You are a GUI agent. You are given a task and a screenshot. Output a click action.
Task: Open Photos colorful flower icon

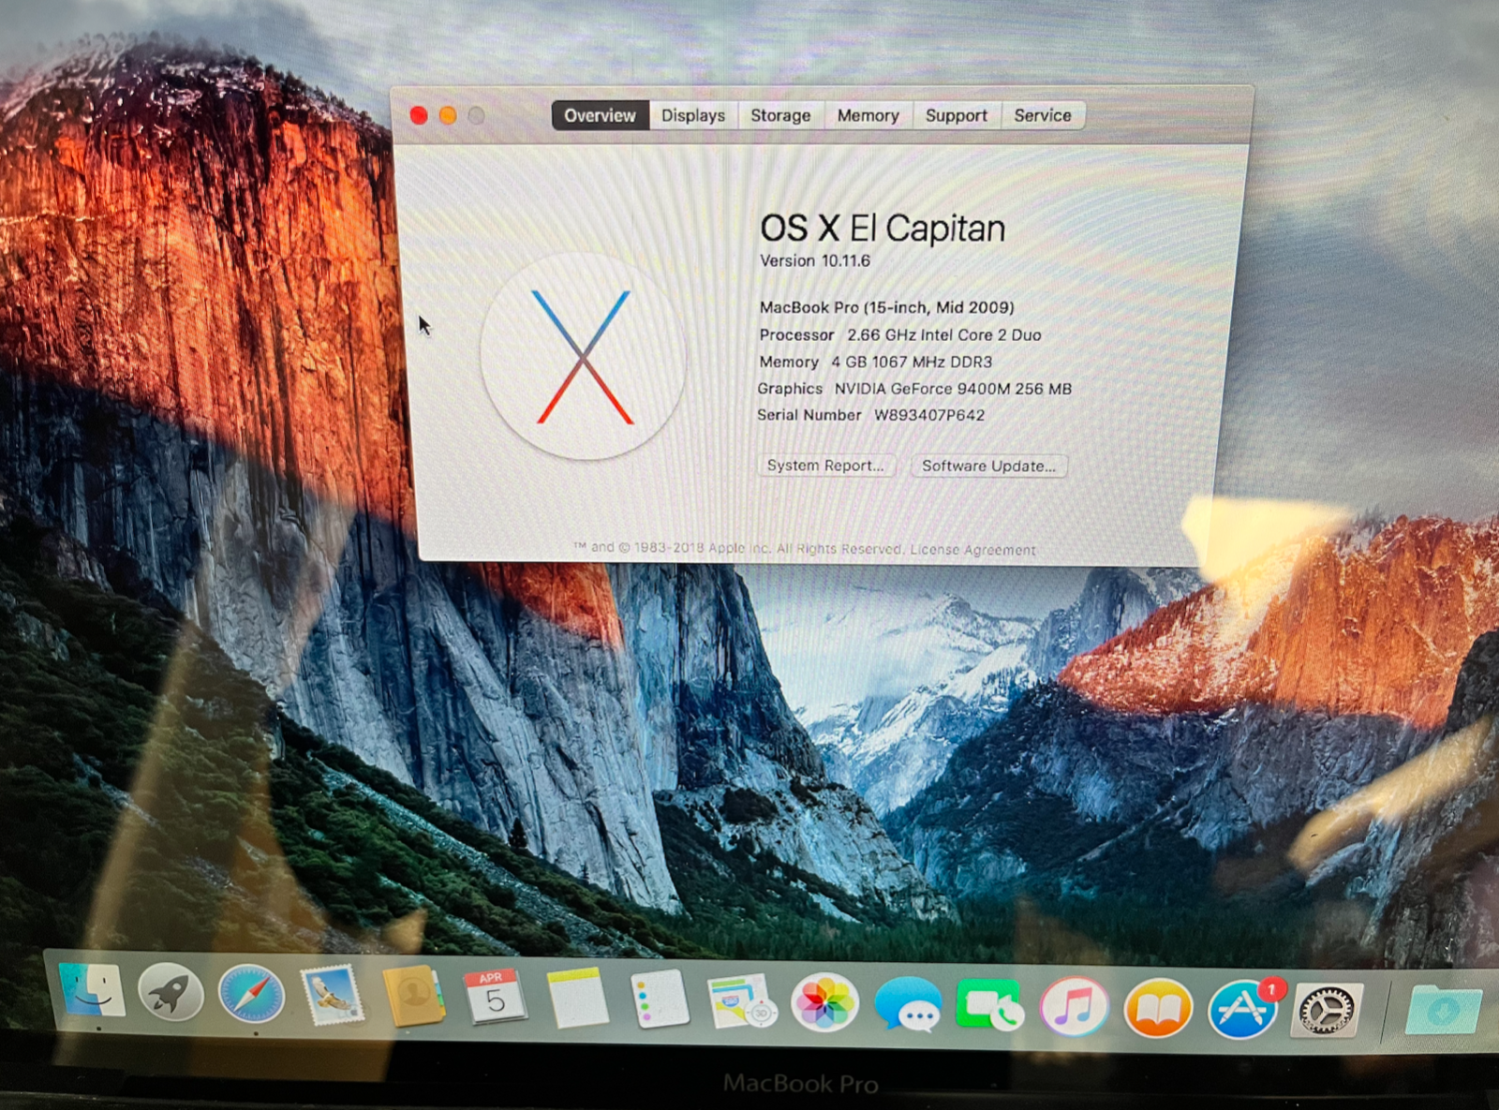(x=824, y=1003)
